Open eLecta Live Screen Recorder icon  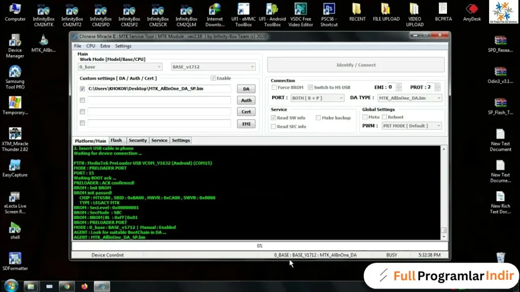coord(15,202)
